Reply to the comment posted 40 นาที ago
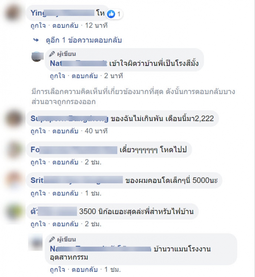Screen dimensions: 255x277 tap(65, 131)
